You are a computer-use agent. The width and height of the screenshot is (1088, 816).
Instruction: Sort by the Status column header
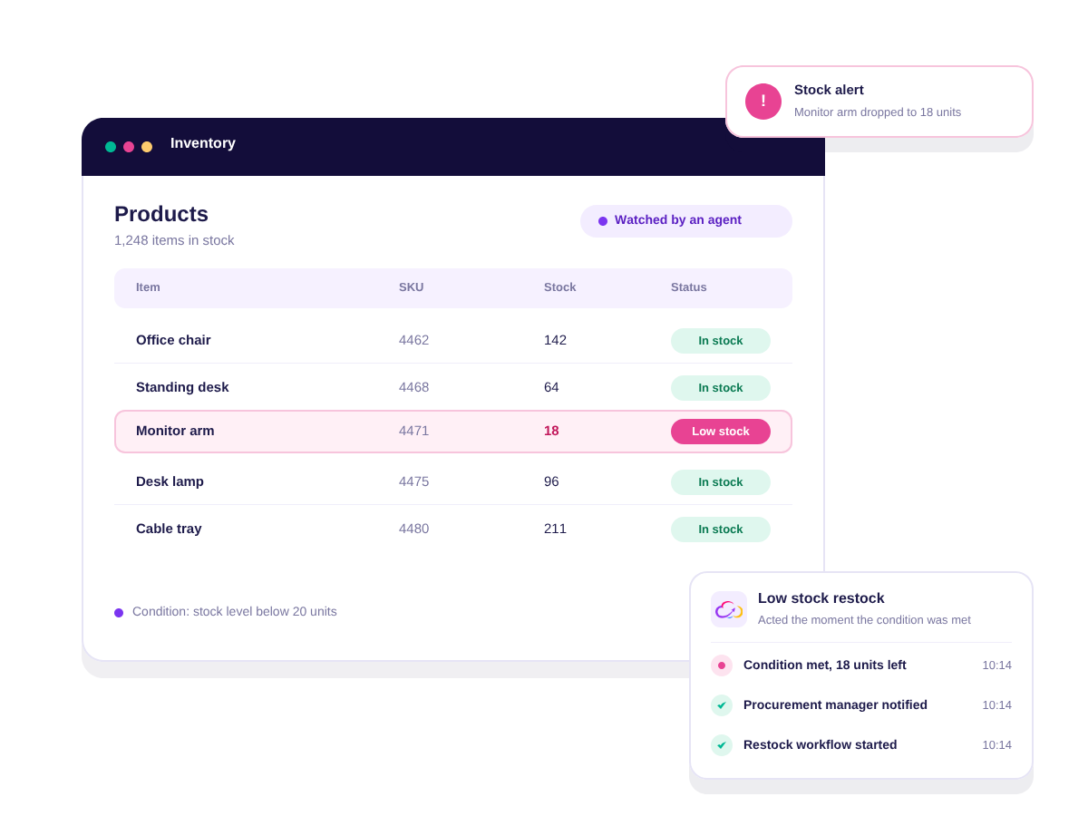[x=689, y=287]
